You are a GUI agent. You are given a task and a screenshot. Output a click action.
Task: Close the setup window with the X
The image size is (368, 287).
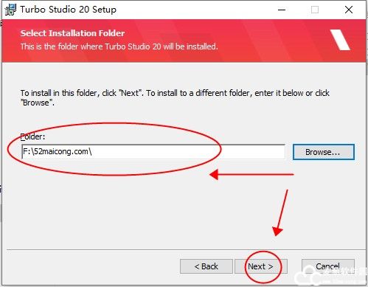[x=349, y=10]
